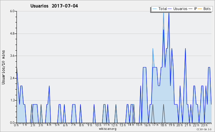Click the y-axis value 1.2
The height and width of the screenshot is (132, 215).
point(12,101)
